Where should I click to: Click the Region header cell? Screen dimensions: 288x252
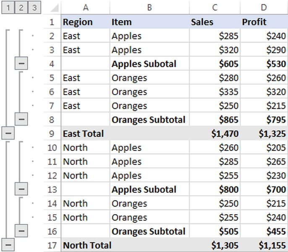pos(85,22)
